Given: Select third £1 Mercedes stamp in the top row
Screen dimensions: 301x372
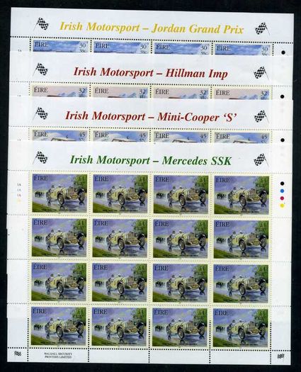Looking at the screenshot, I should pos(181,195).
